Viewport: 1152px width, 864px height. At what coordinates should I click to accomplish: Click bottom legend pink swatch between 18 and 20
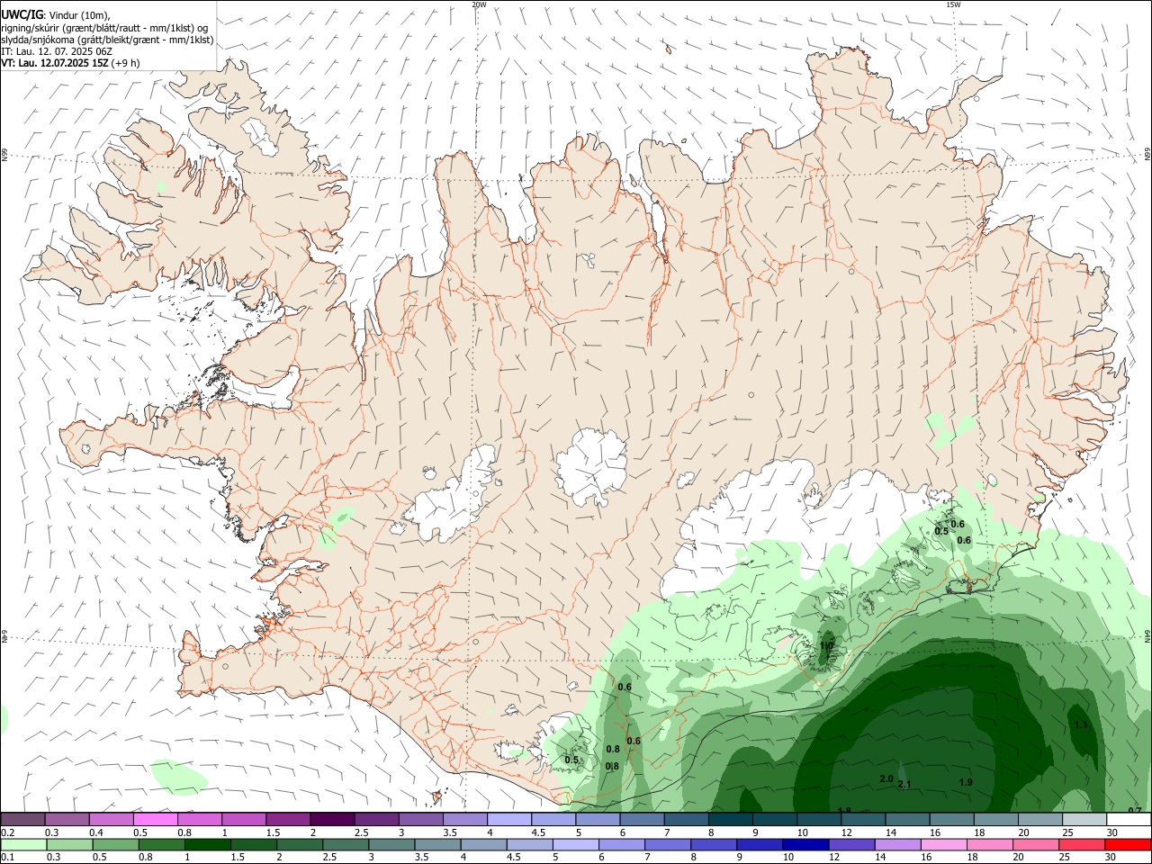[x=989, y=845]
